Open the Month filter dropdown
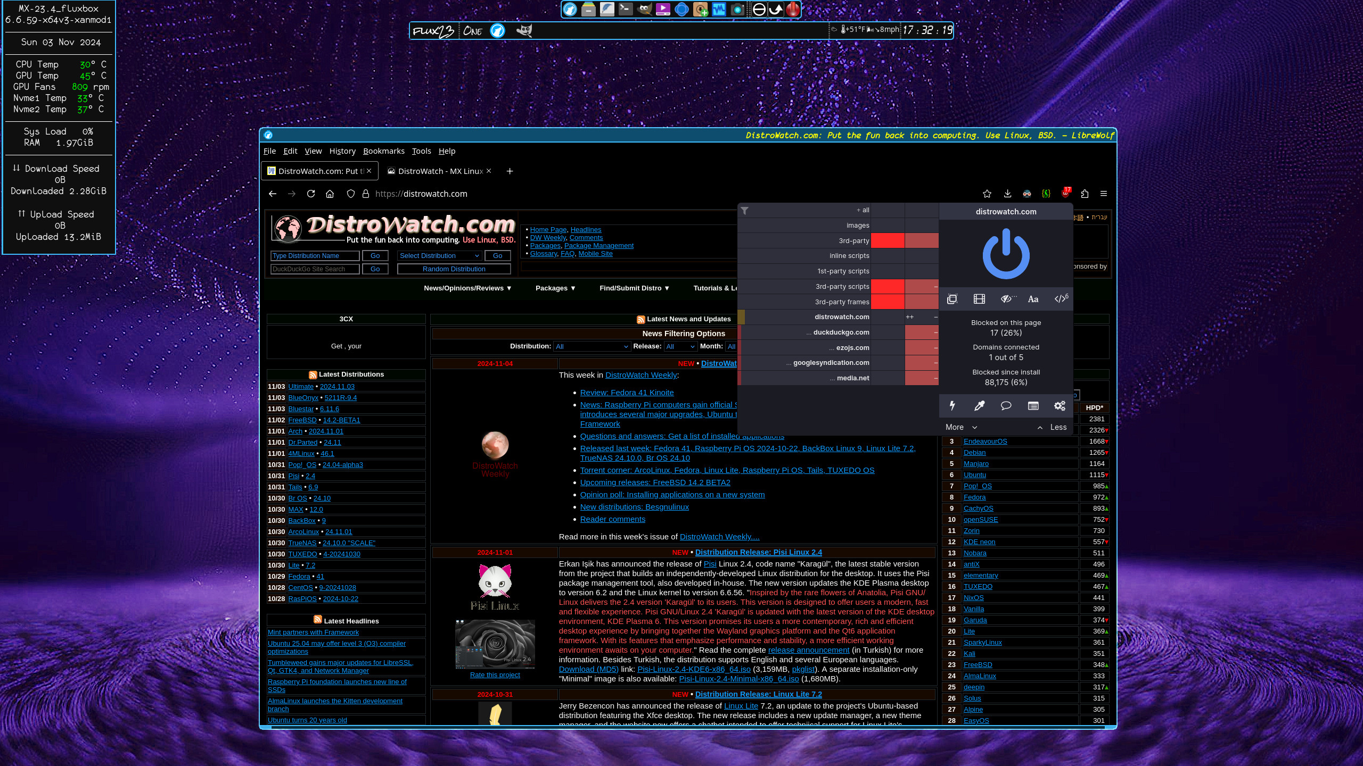Image resolution: width=1363 pixels, height=766 pixels. pyautogui.click(x=732, y=346)
